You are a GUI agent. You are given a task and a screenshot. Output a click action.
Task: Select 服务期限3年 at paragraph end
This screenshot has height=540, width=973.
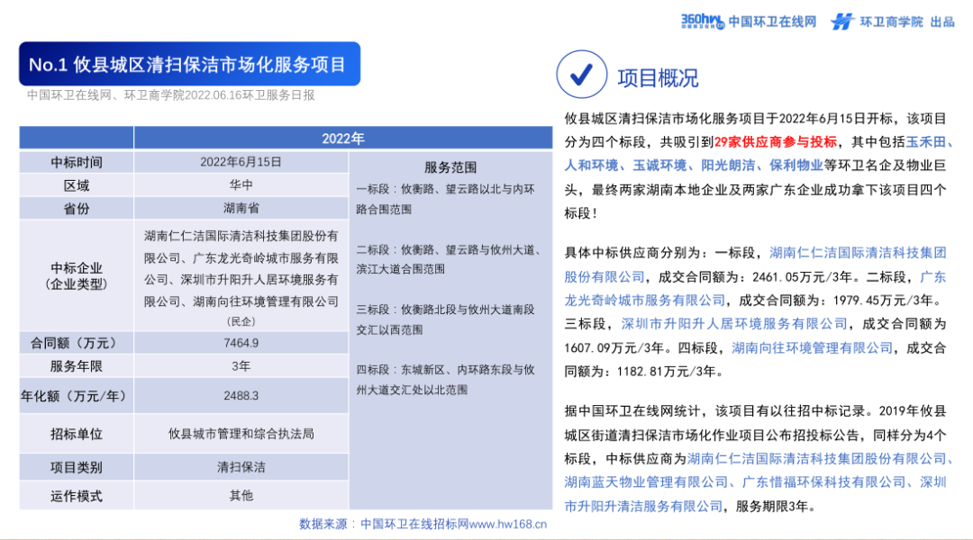[x=771, y=507]
